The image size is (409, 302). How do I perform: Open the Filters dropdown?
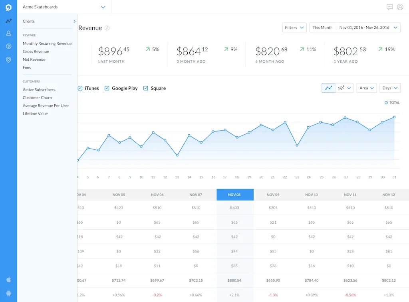click(x=294, y=28)
